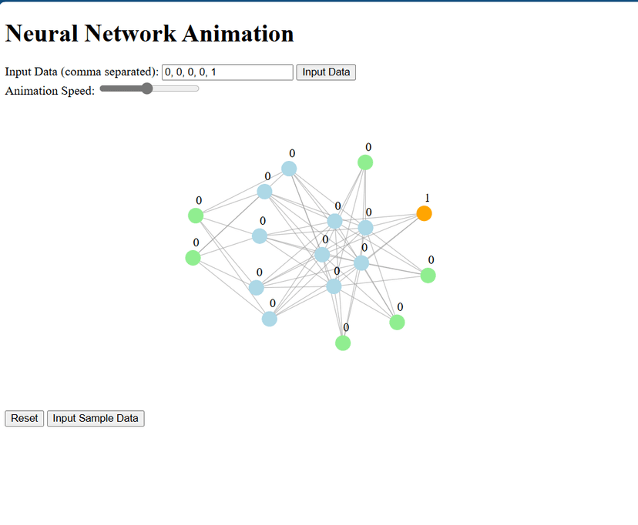
Task: Select the upper-left green input node
Action: point(196,216)
